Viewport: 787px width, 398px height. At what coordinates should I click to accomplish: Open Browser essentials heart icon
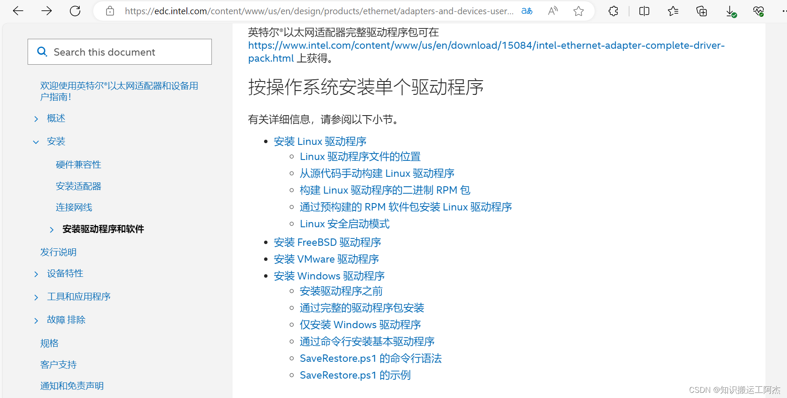[x=759, y=11]
